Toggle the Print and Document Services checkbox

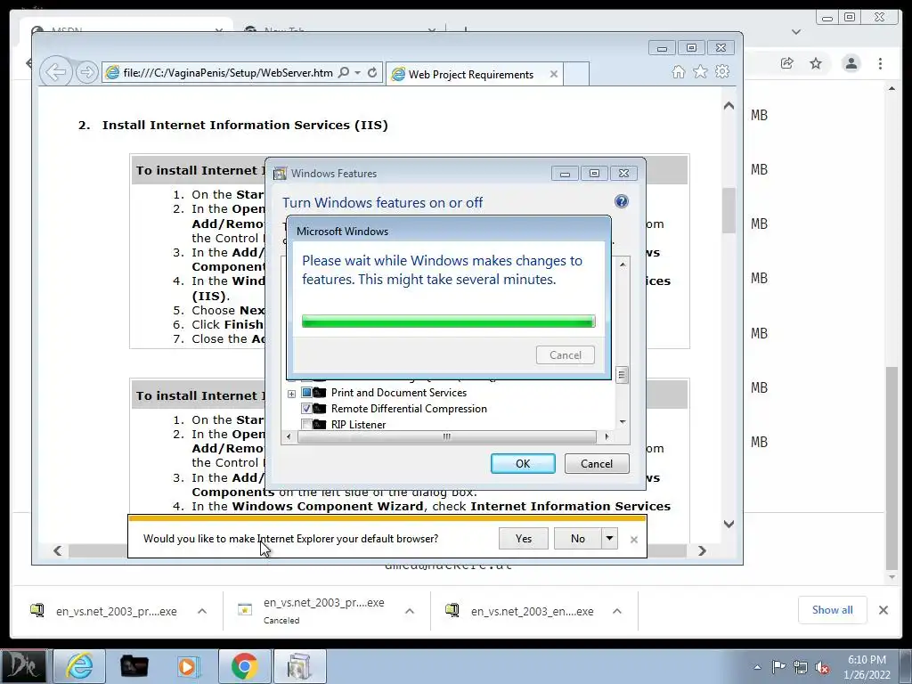pyautogui.click(x=306, y=393)
